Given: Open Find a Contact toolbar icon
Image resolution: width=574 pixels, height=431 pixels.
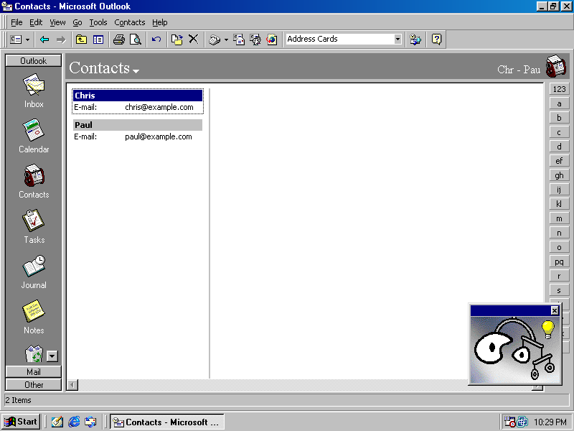Looking at the screenshot, I should (x=415, y=40).
